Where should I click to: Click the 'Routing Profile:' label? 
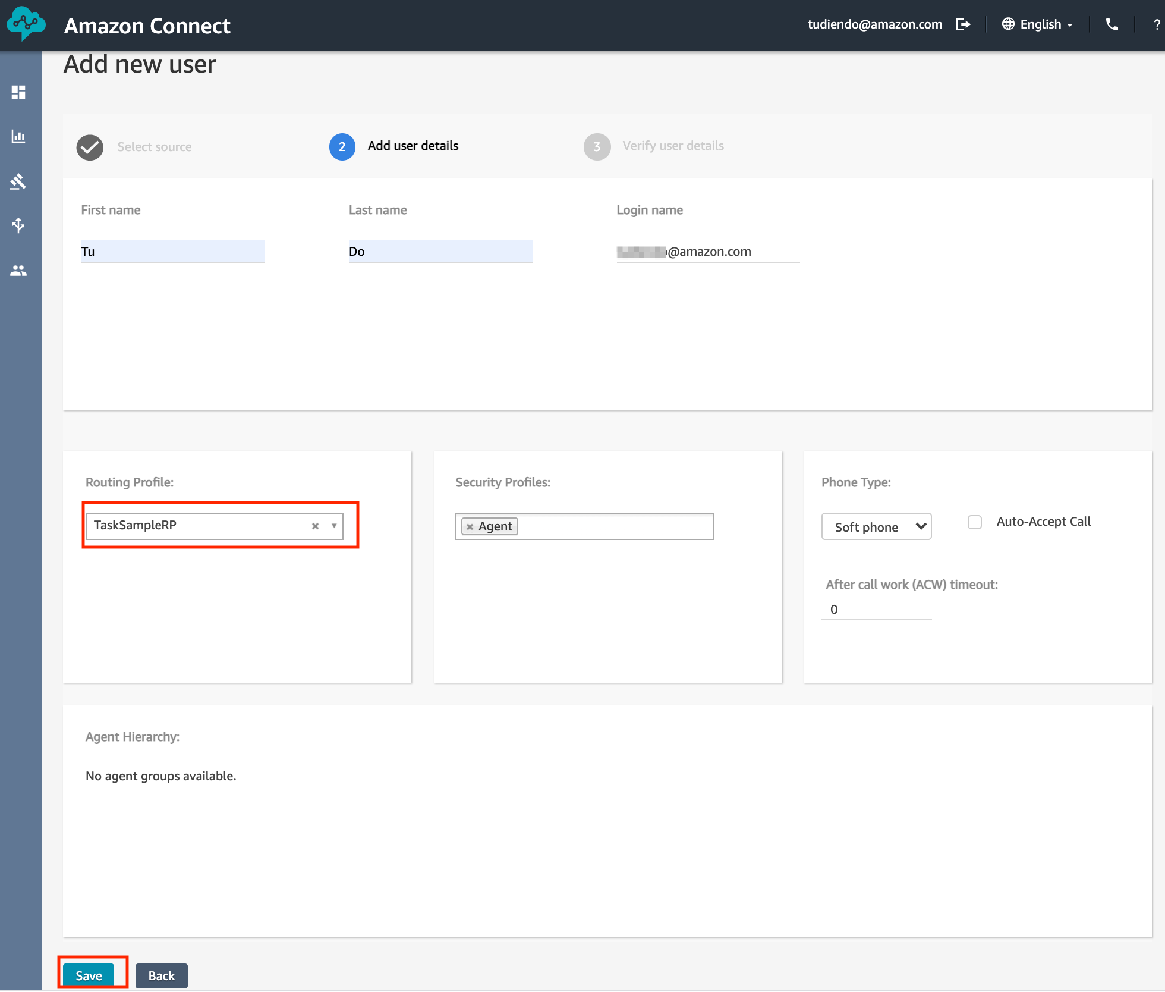pos(130,482)
